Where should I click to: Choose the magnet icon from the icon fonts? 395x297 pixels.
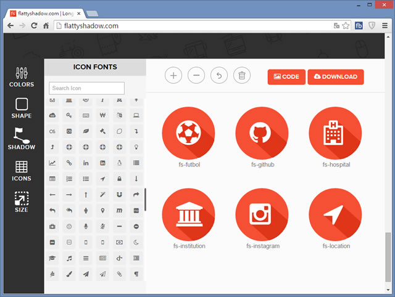pyautogui.click(x=119, y=195)
